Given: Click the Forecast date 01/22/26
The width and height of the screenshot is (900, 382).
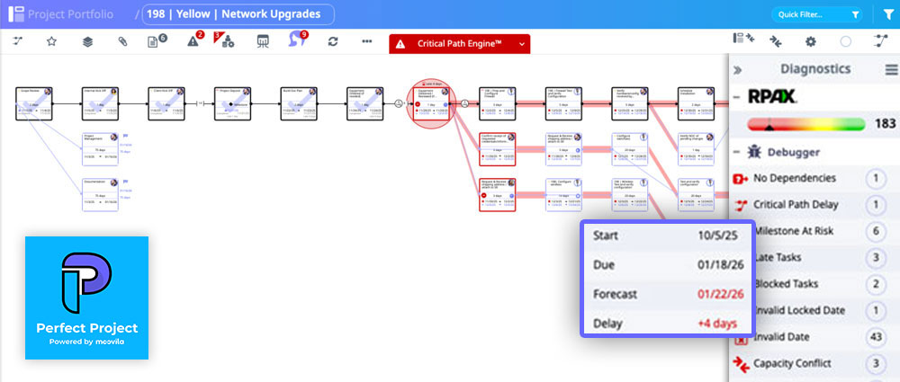Looking at the screenshot, I should [720, 294].
